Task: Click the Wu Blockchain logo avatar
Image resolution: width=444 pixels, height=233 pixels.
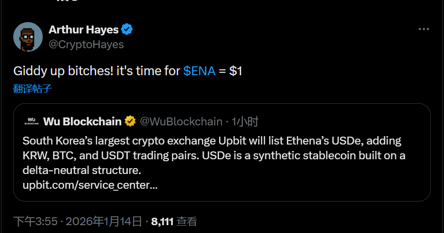Action: [x=31, y=121]
